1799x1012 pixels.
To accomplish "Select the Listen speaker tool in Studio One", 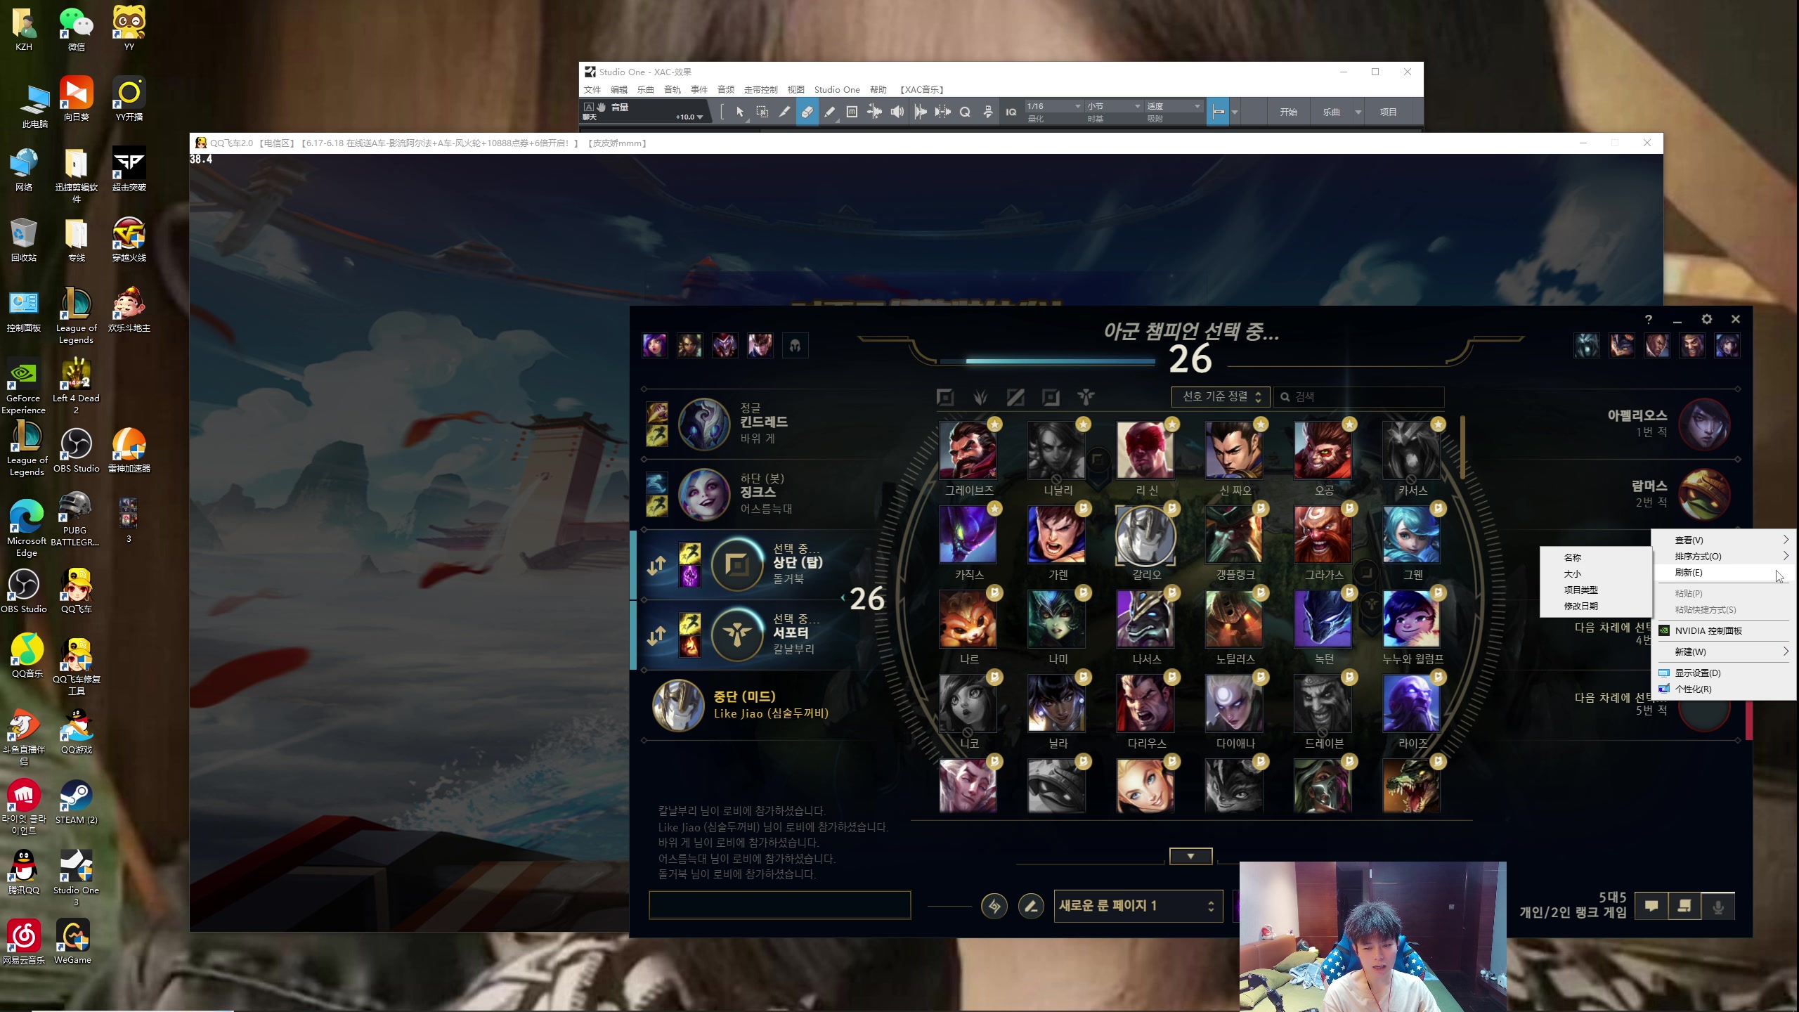I will tap(897, 112).
